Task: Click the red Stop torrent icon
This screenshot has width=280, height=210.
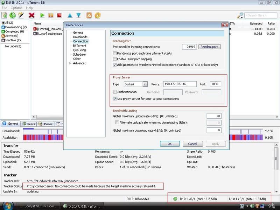Action: 59,15
